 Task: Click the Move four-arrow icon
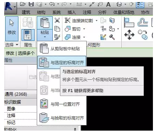(x=129, y=35)
